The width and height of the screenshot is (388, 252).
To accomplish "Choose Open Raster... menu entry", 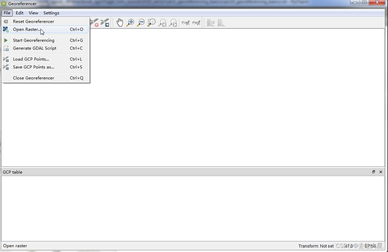I will tap(45, 29).
